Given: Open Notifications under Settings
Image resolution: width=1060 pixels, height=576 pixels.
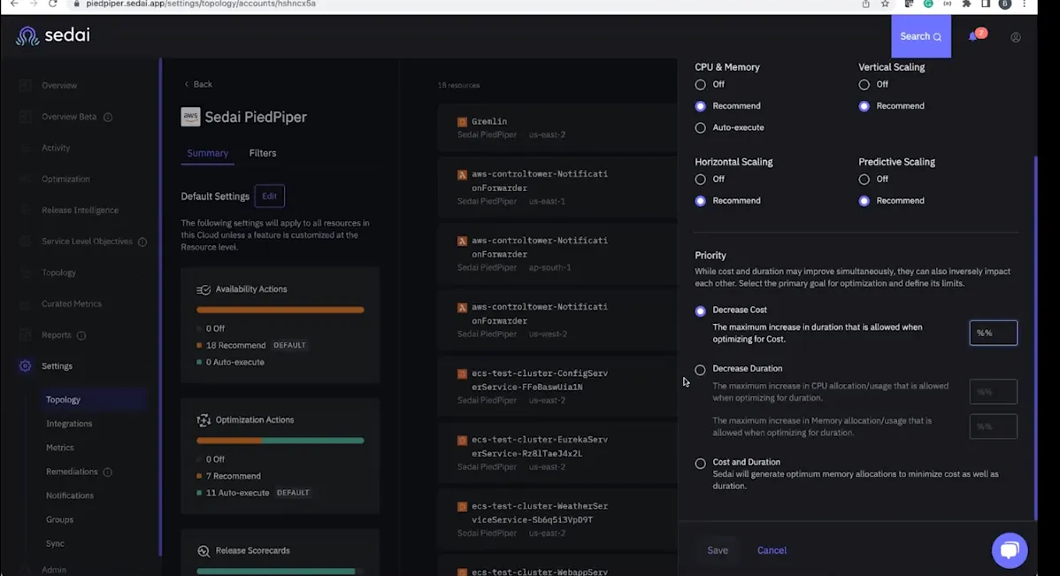Looking at the screenshot, I should pos(70,495).
